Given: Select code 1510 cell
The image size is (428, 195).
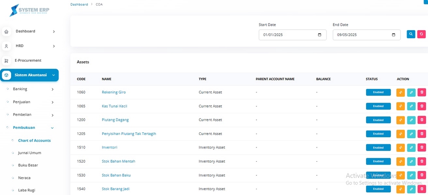Looking at the screenshot, I should tap(81, 147).
